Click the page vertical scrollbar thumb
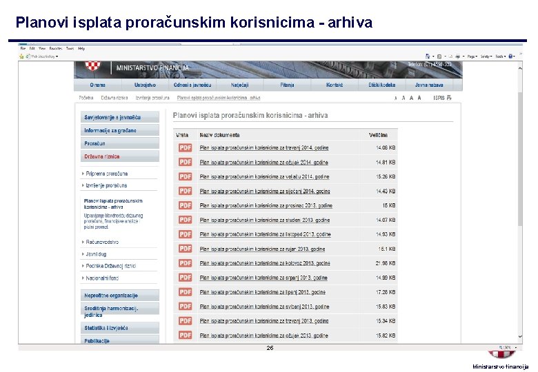Image resolution: width=538 pixels, height=372 pixels. click(x=520, y=158)
